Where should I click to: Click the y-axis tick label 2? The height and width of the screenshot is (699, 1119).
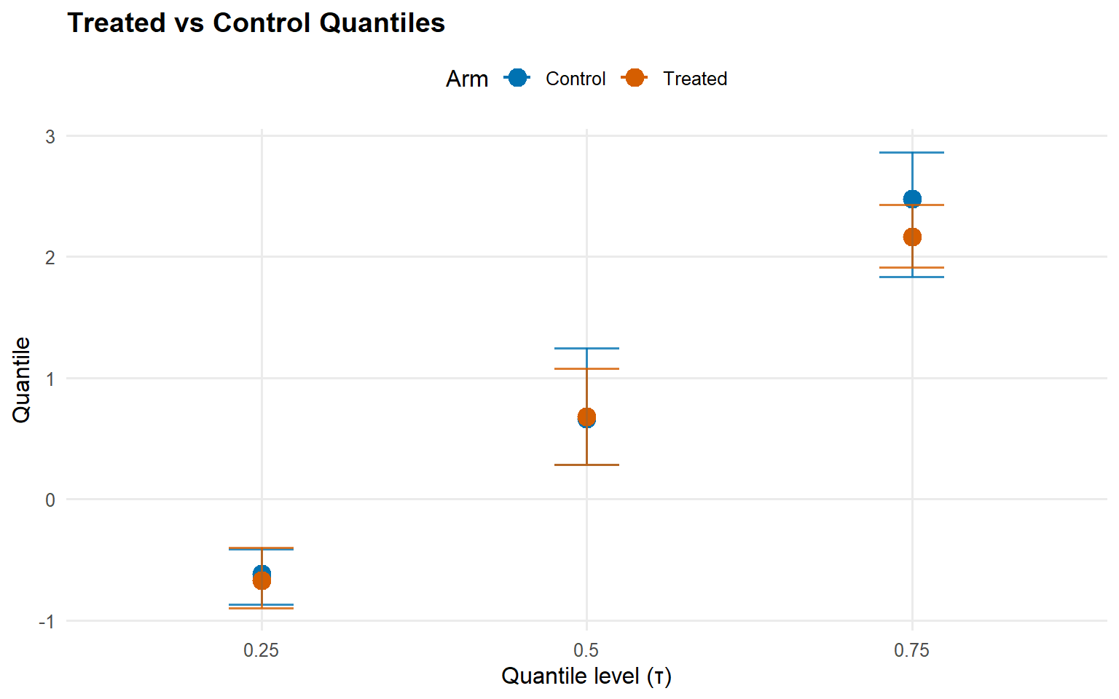click(50, 258)
